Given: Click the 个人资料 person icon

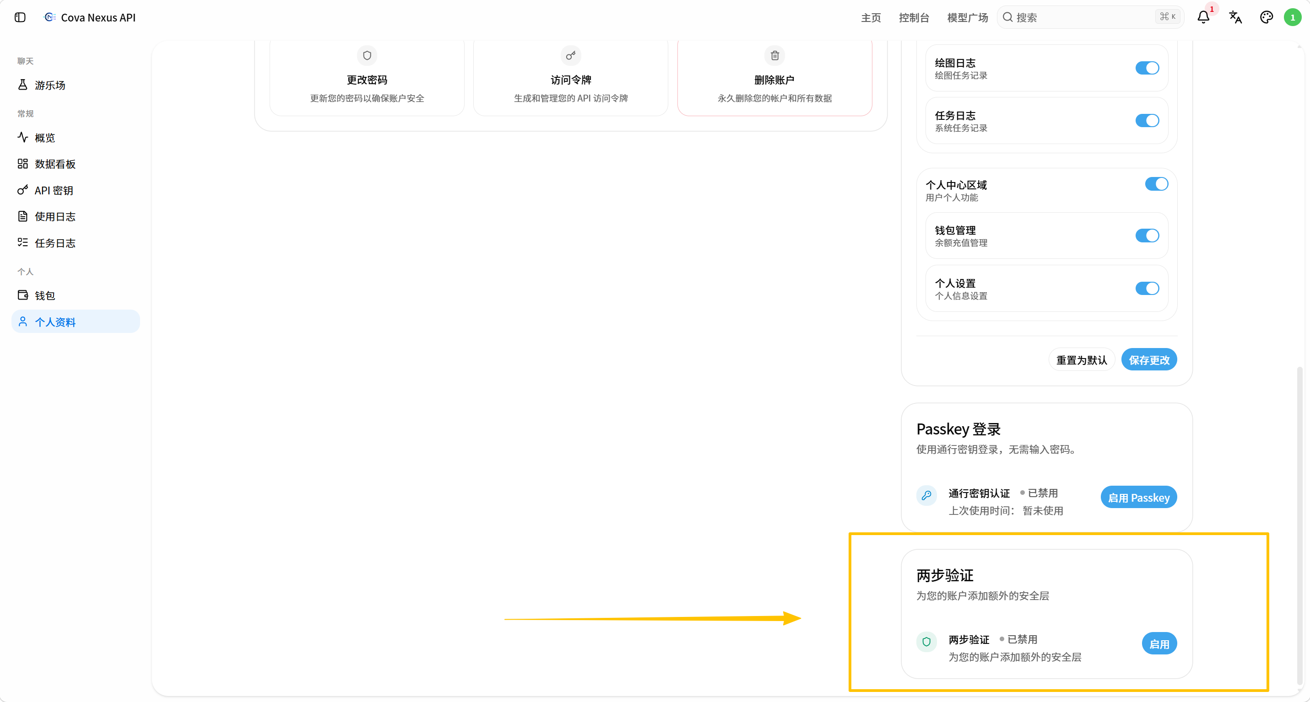Looking at the screenshot, I should coord(23,322).
